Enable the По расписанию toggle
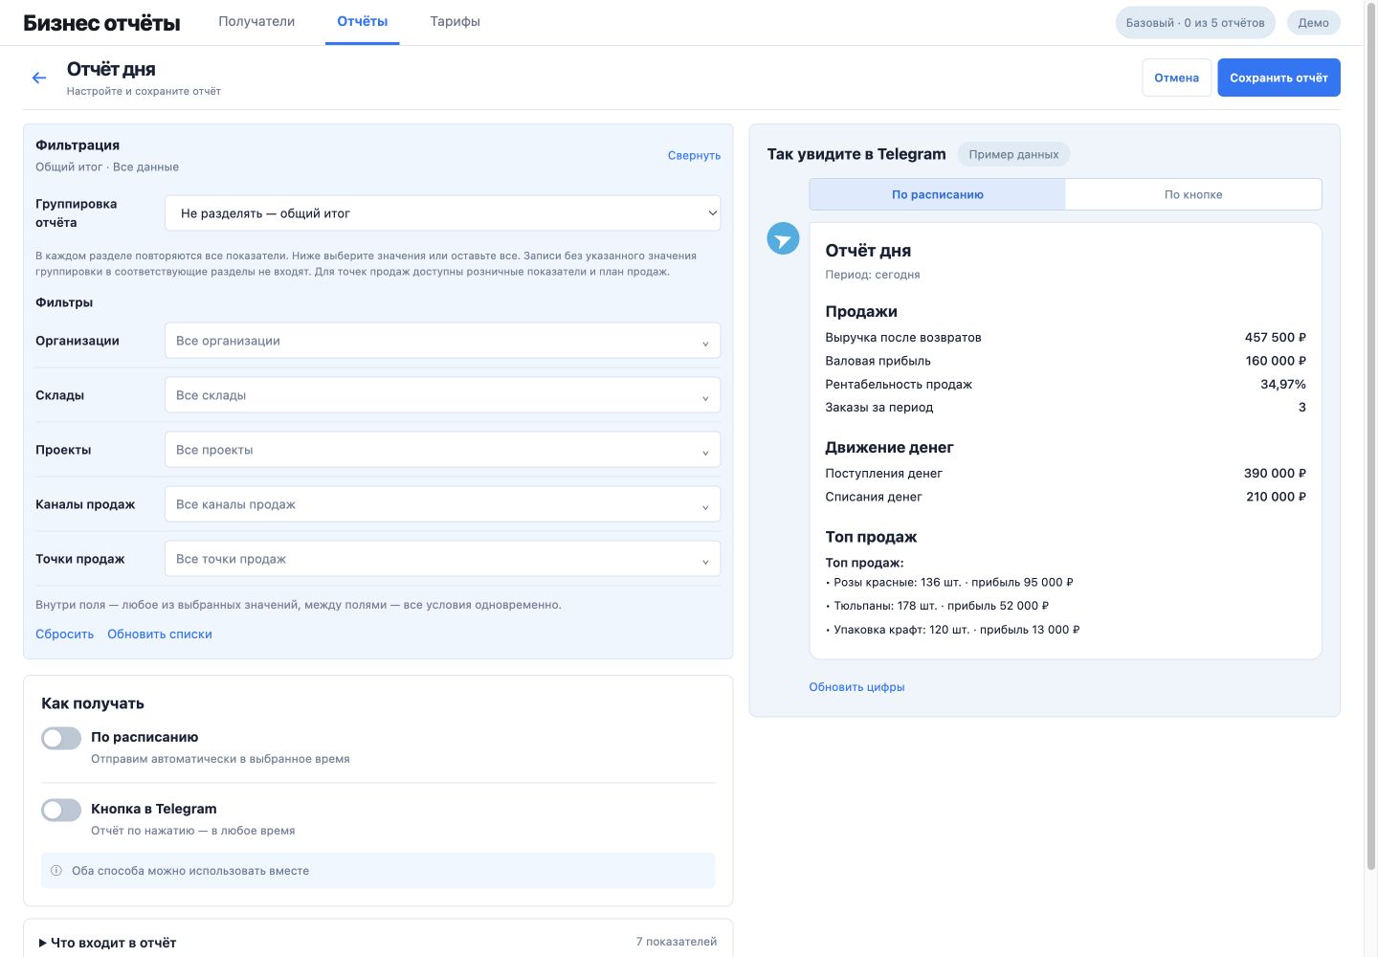1378x957 pixels. pos(61,738)
